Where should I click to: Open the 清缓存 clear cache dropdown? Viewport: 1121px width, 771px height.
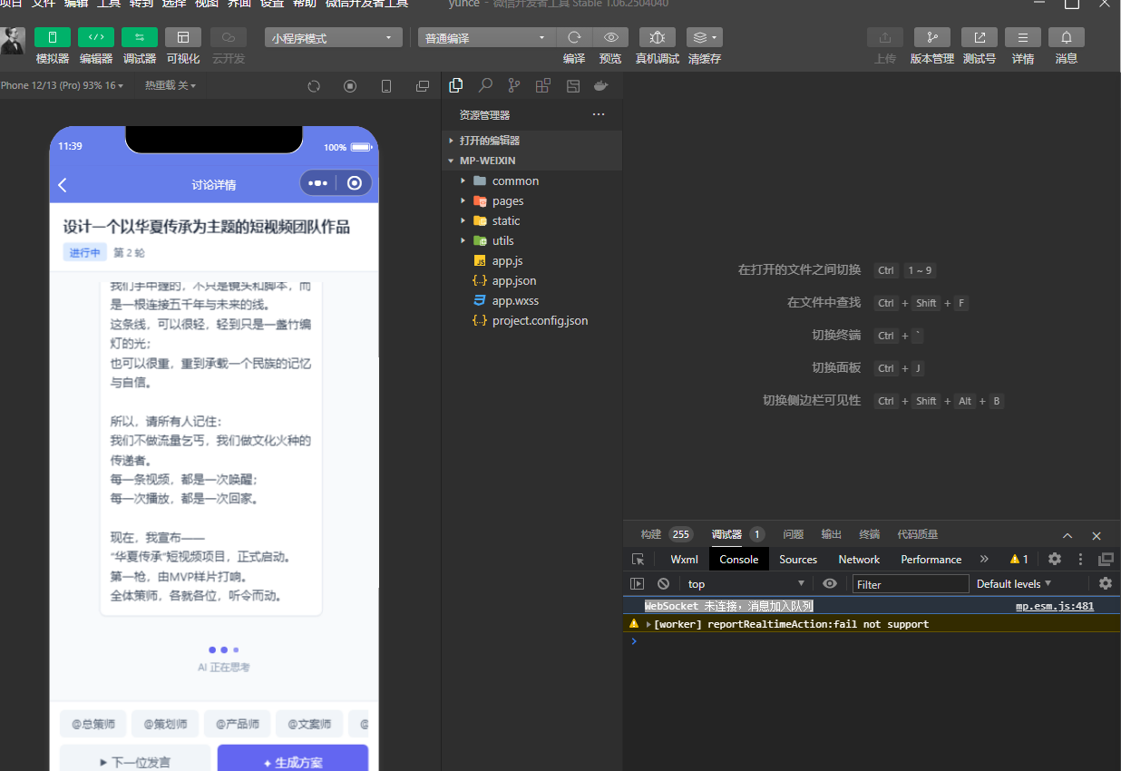[705, 37]
